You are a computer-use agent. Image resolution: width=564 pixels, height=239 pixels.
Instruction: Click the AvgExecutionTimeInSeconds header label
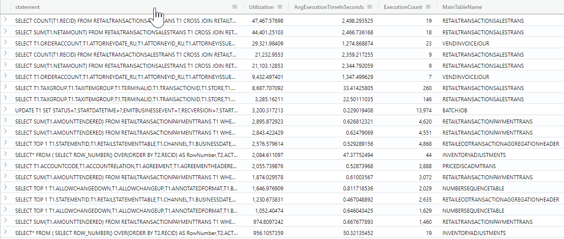click(x=328, y=7)
